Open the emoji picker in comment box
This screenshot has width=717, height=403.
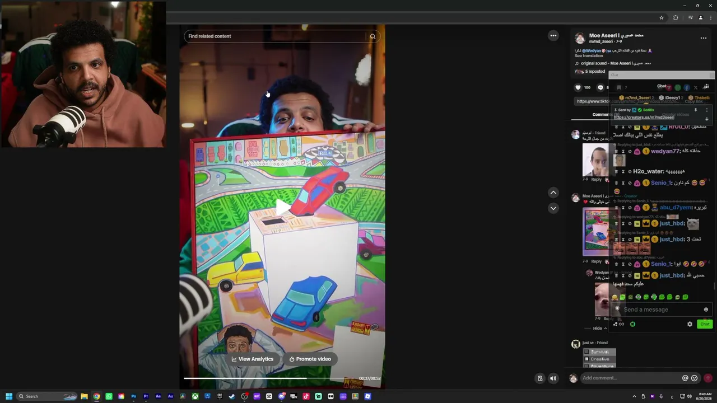click(695, 378)
